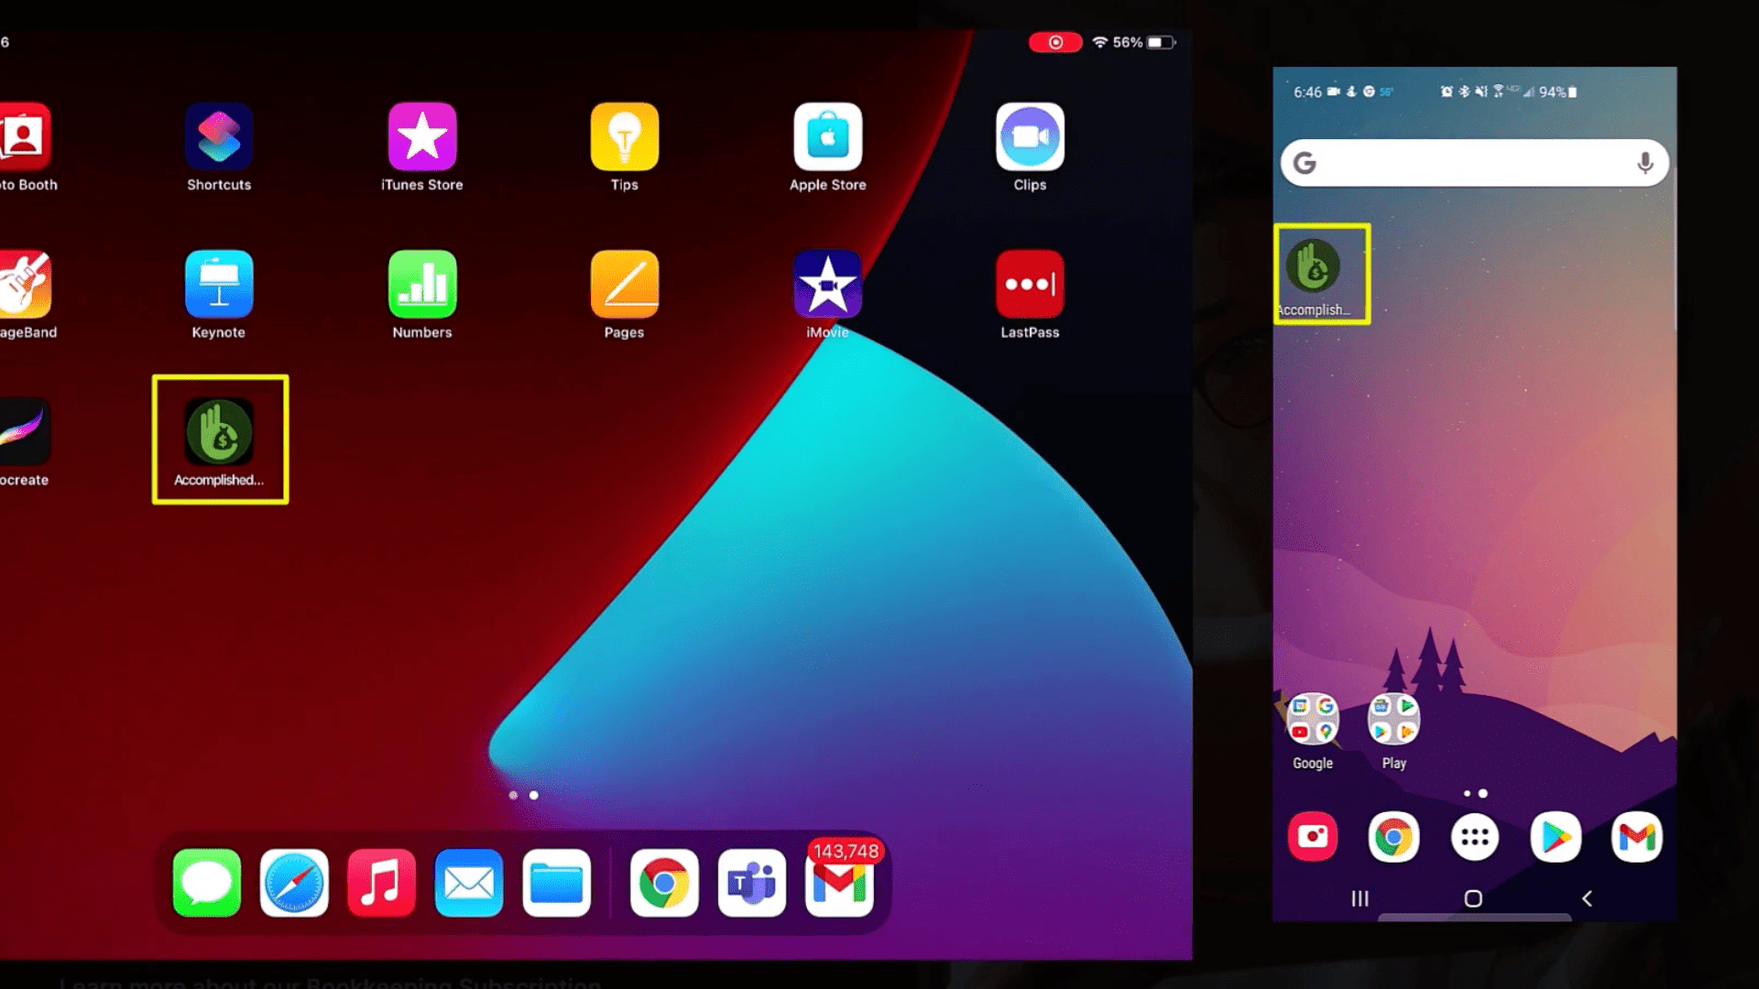Navigate back using Android back button
The width and height of the screenshot is (1759, 989).
[1588, 897]
